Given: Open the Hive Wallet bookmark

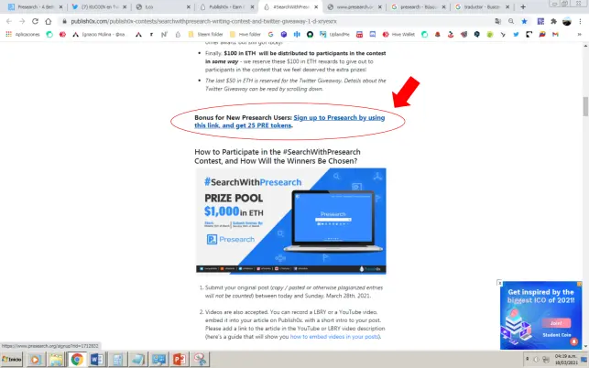Looking at the screenshot, I should pyautogui.click(x=398, y=34).
